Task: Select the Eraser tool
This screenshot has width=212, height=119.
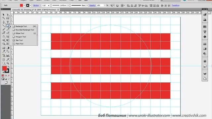Action: coord(8,33)
